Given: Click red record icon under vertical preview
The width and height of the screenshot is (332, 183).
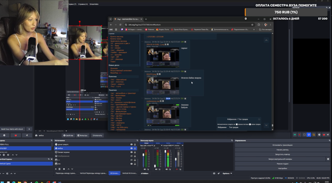Looking at the screenshot, I should (x=299, y=134).
